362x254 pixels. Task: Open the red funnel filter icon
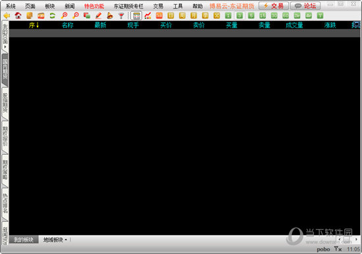coord(121,16)
